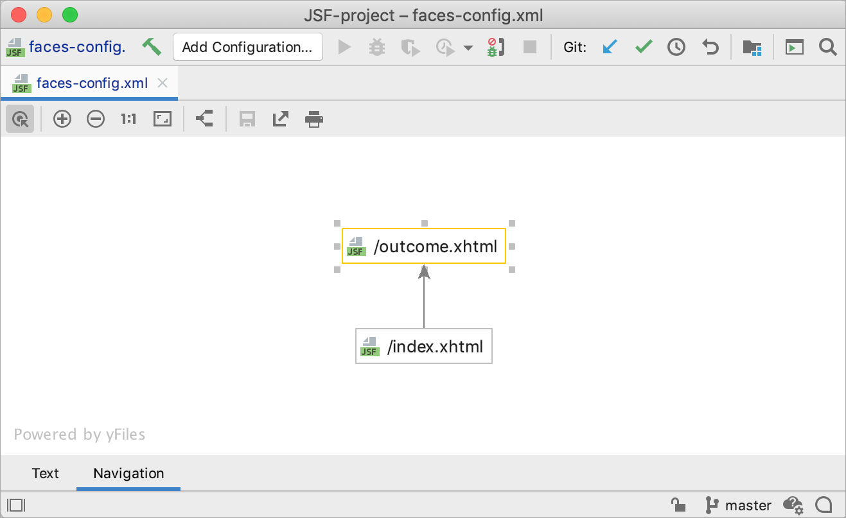The width and height of the screenshot is (846, 518).
Task: Print the navigation diagram
Action: [x=314, y=119]
